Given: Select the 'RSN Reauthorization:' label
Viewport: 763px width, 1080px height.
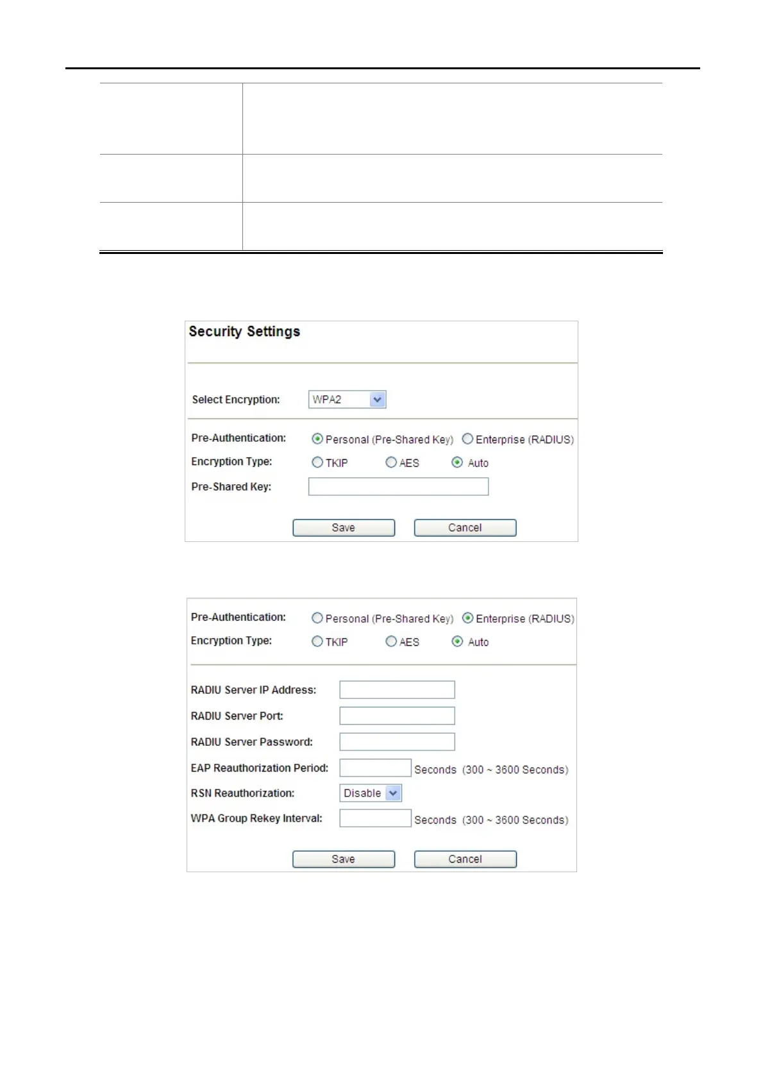Looking at the screenshot, I should [x=242, y=793].
